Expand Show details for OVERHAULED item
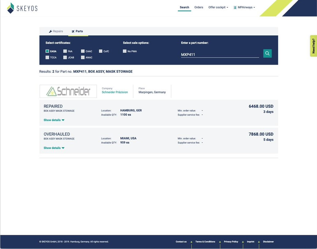317x249 pixels. [54, 148]
